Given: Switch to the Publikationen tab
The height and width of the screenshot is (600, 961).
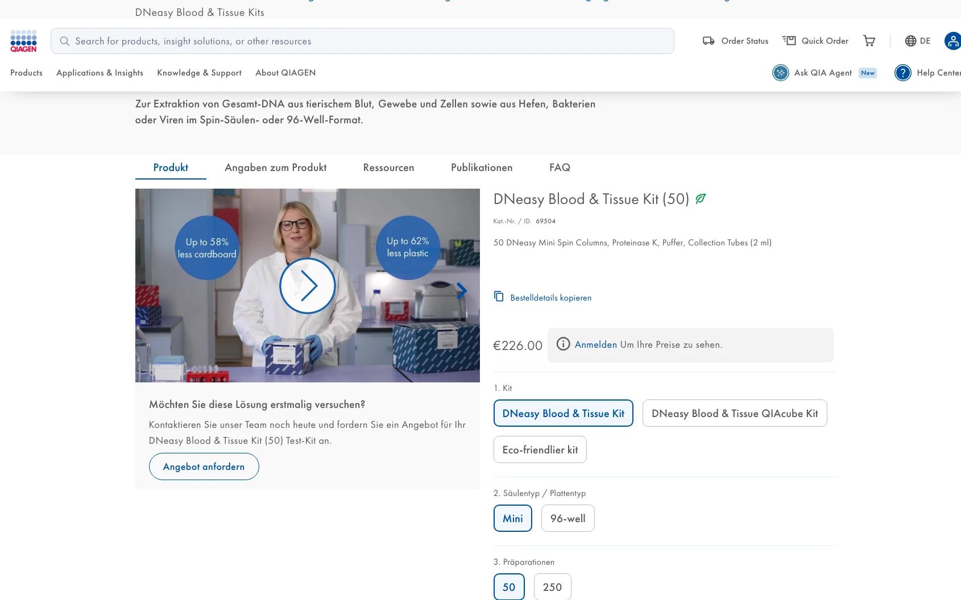Looking at the screenshot, I should coord(482,168).
